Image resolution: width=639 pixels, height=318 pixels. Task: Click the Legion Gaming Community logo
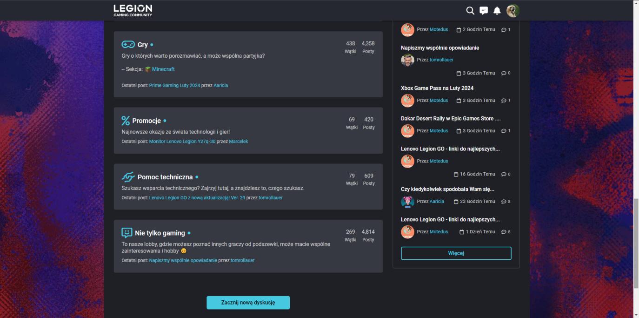tap(133, 10)
